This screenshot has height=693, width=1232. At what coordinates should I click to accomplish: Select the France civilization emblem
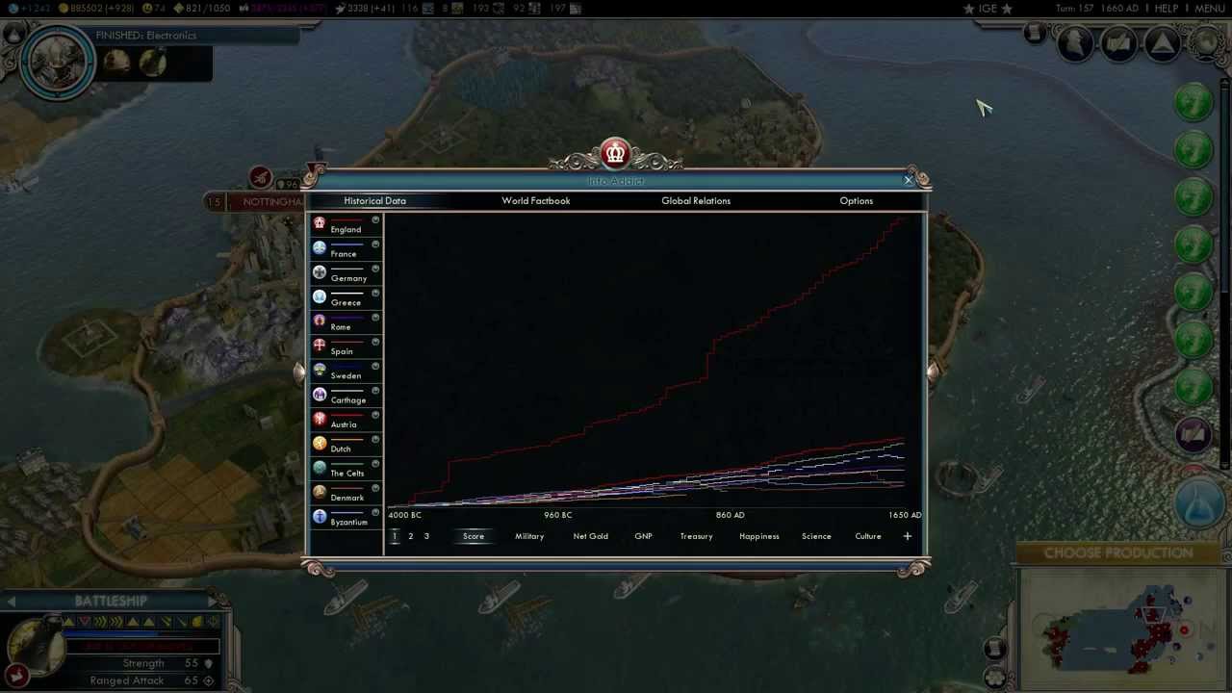320,247
